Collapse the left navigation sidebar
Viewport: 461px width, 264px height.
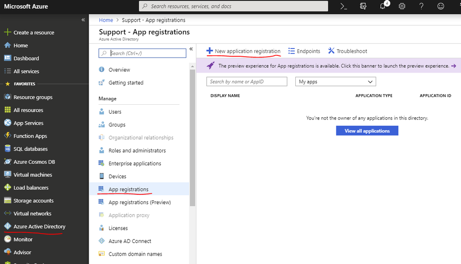coord(83,20)
